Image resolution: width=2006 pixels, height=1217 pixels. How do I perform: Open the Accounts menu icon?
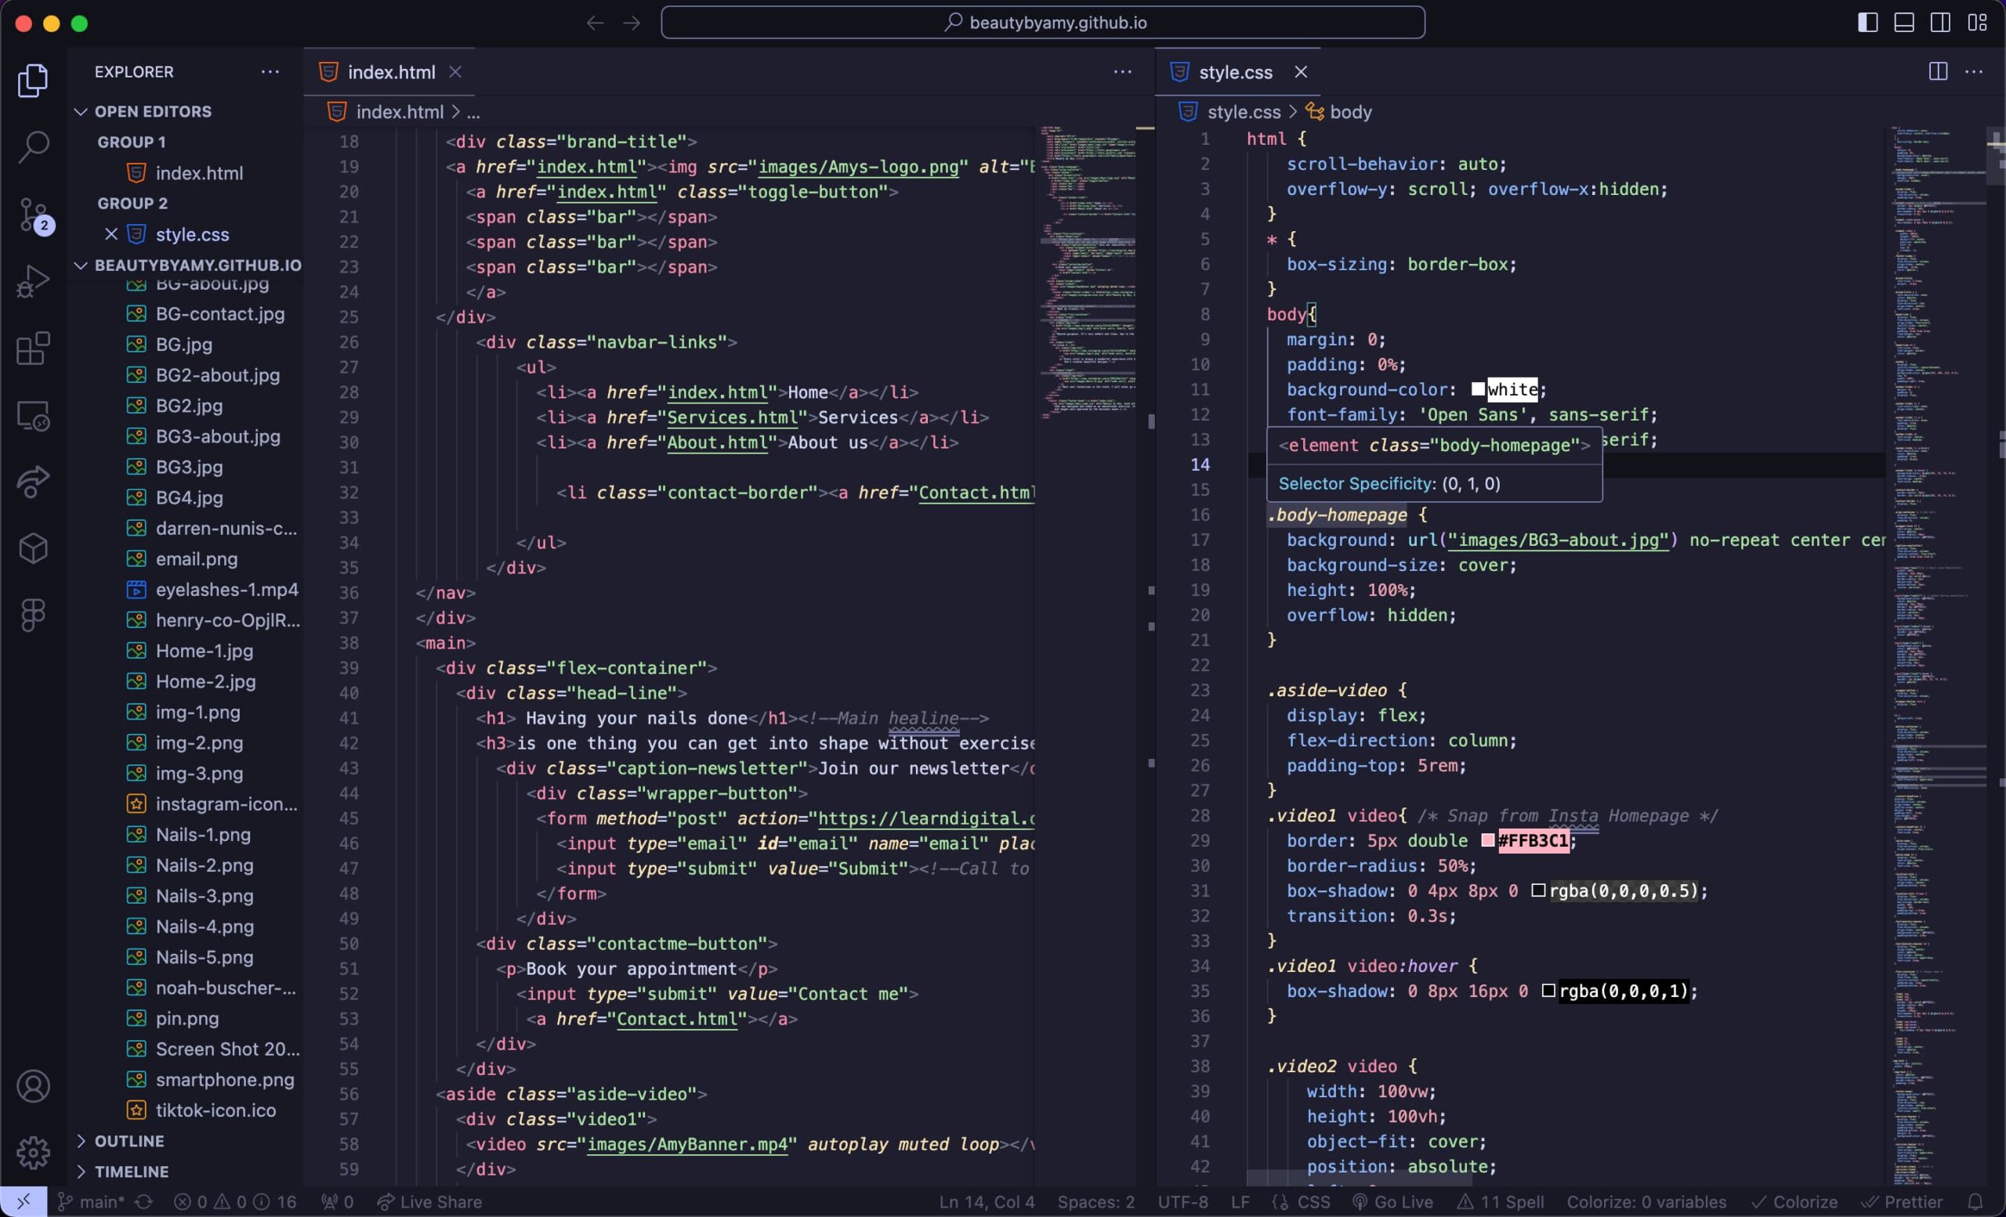click(34, 1086)
